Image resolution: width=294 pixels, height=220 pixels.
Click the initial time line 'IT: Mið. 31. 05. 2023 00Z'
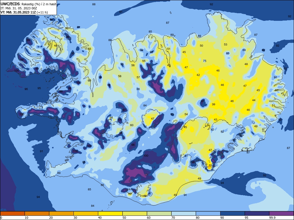[19, 9]
